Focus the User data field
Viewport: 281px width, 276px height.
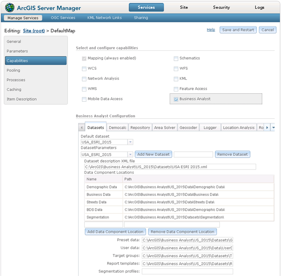[x=187, y=248]
